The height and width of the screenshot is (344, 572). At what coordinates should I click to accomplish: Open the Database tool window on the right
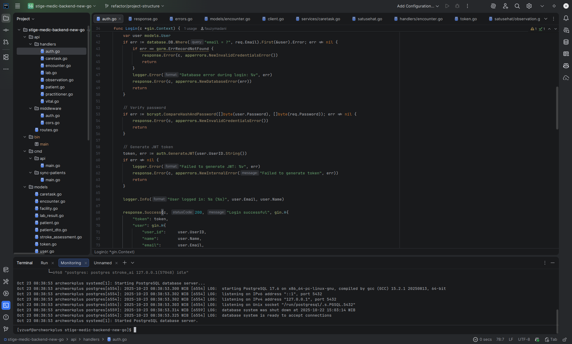pyautogui.click(x=566, y=42)
